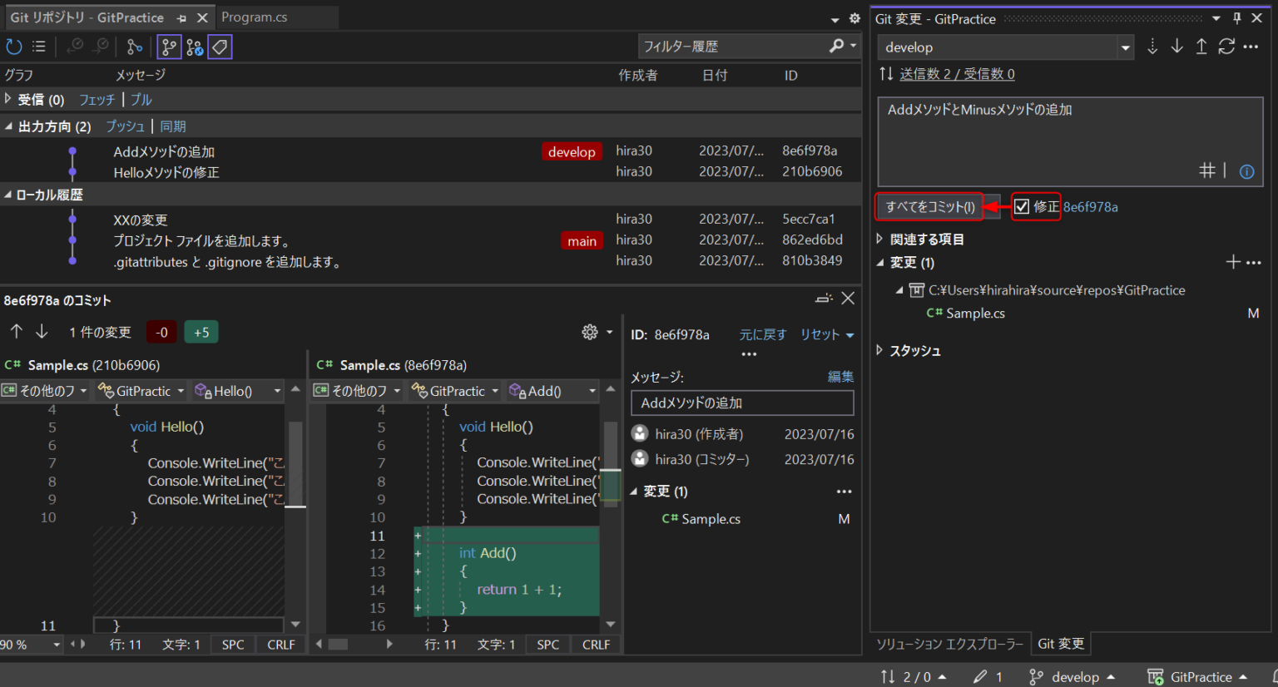This screenshot has height=687, width=1278.
Task: Open the branch dropdown showing develop
Action: (1125, 47)
